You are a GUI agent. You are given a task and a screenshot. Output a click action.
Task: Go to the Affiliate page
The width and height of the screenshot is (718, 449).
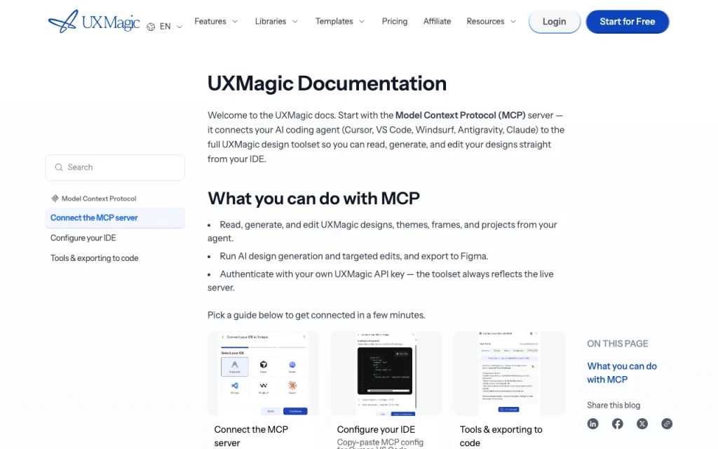click(437, 22)
